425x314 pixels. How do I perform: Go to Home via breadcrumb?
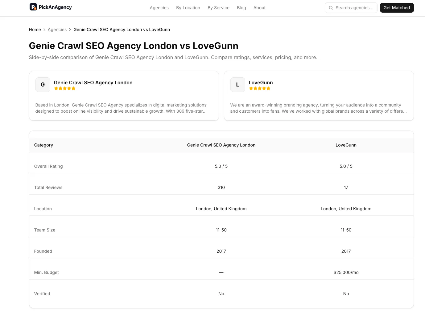(35, 30)
